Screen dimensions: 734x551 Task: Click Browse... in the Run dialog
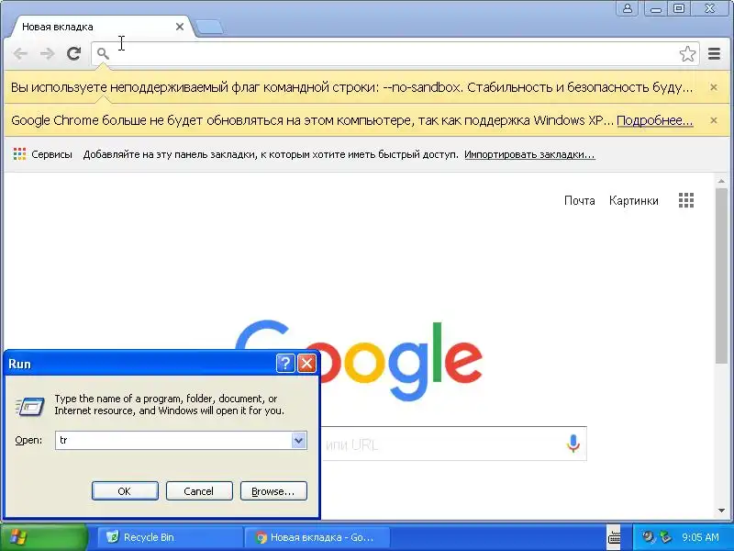(x=273, y=491)
